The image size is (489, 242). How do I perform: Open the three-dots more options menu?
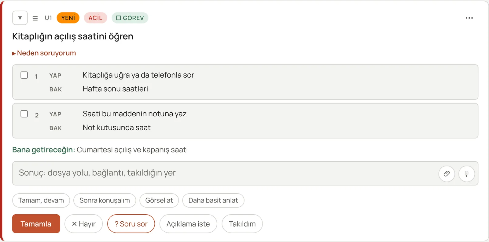click(x=469, y=18)
